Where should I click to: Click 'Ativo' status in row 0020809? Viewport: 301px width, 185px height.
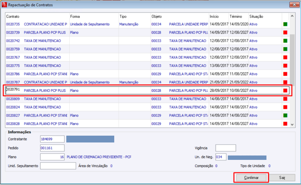pyautogui.click(x=253, y=99)
